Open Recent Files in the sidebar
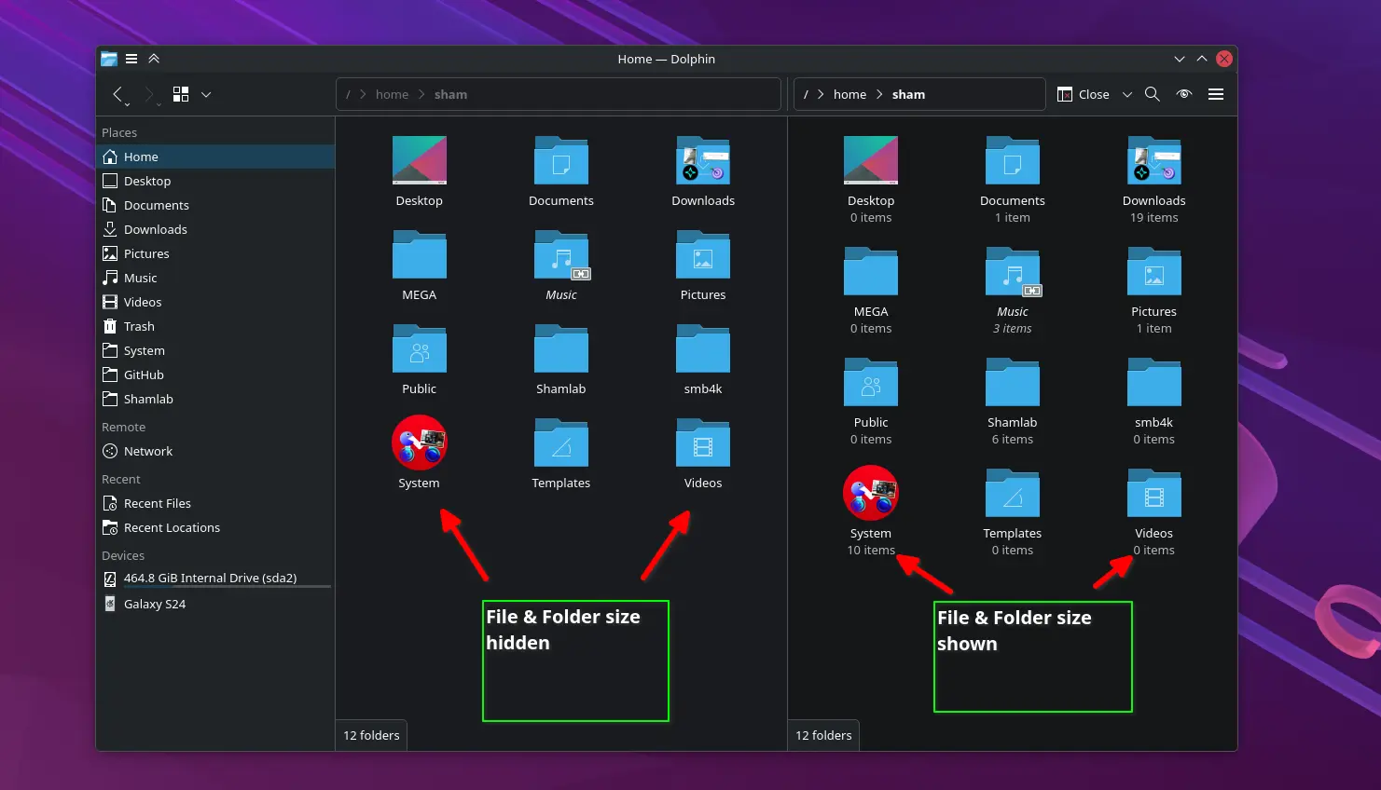 157,503
